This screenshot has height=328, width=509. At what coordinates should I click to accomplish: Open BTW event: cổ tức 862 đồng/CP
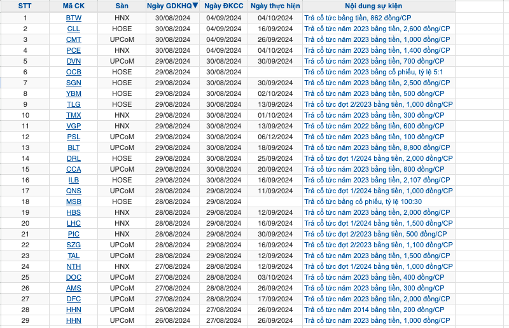358,18
